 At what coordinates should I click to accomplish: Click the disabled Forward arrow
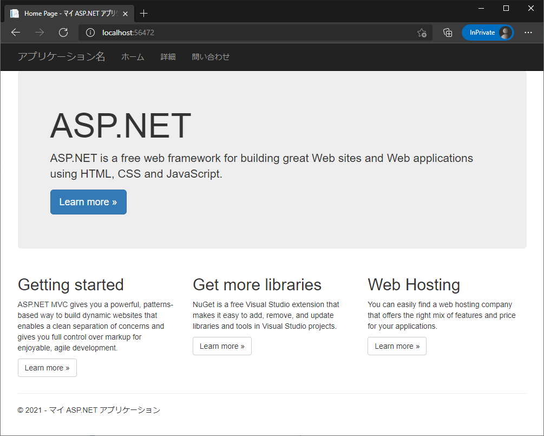(x=40, y=32)
